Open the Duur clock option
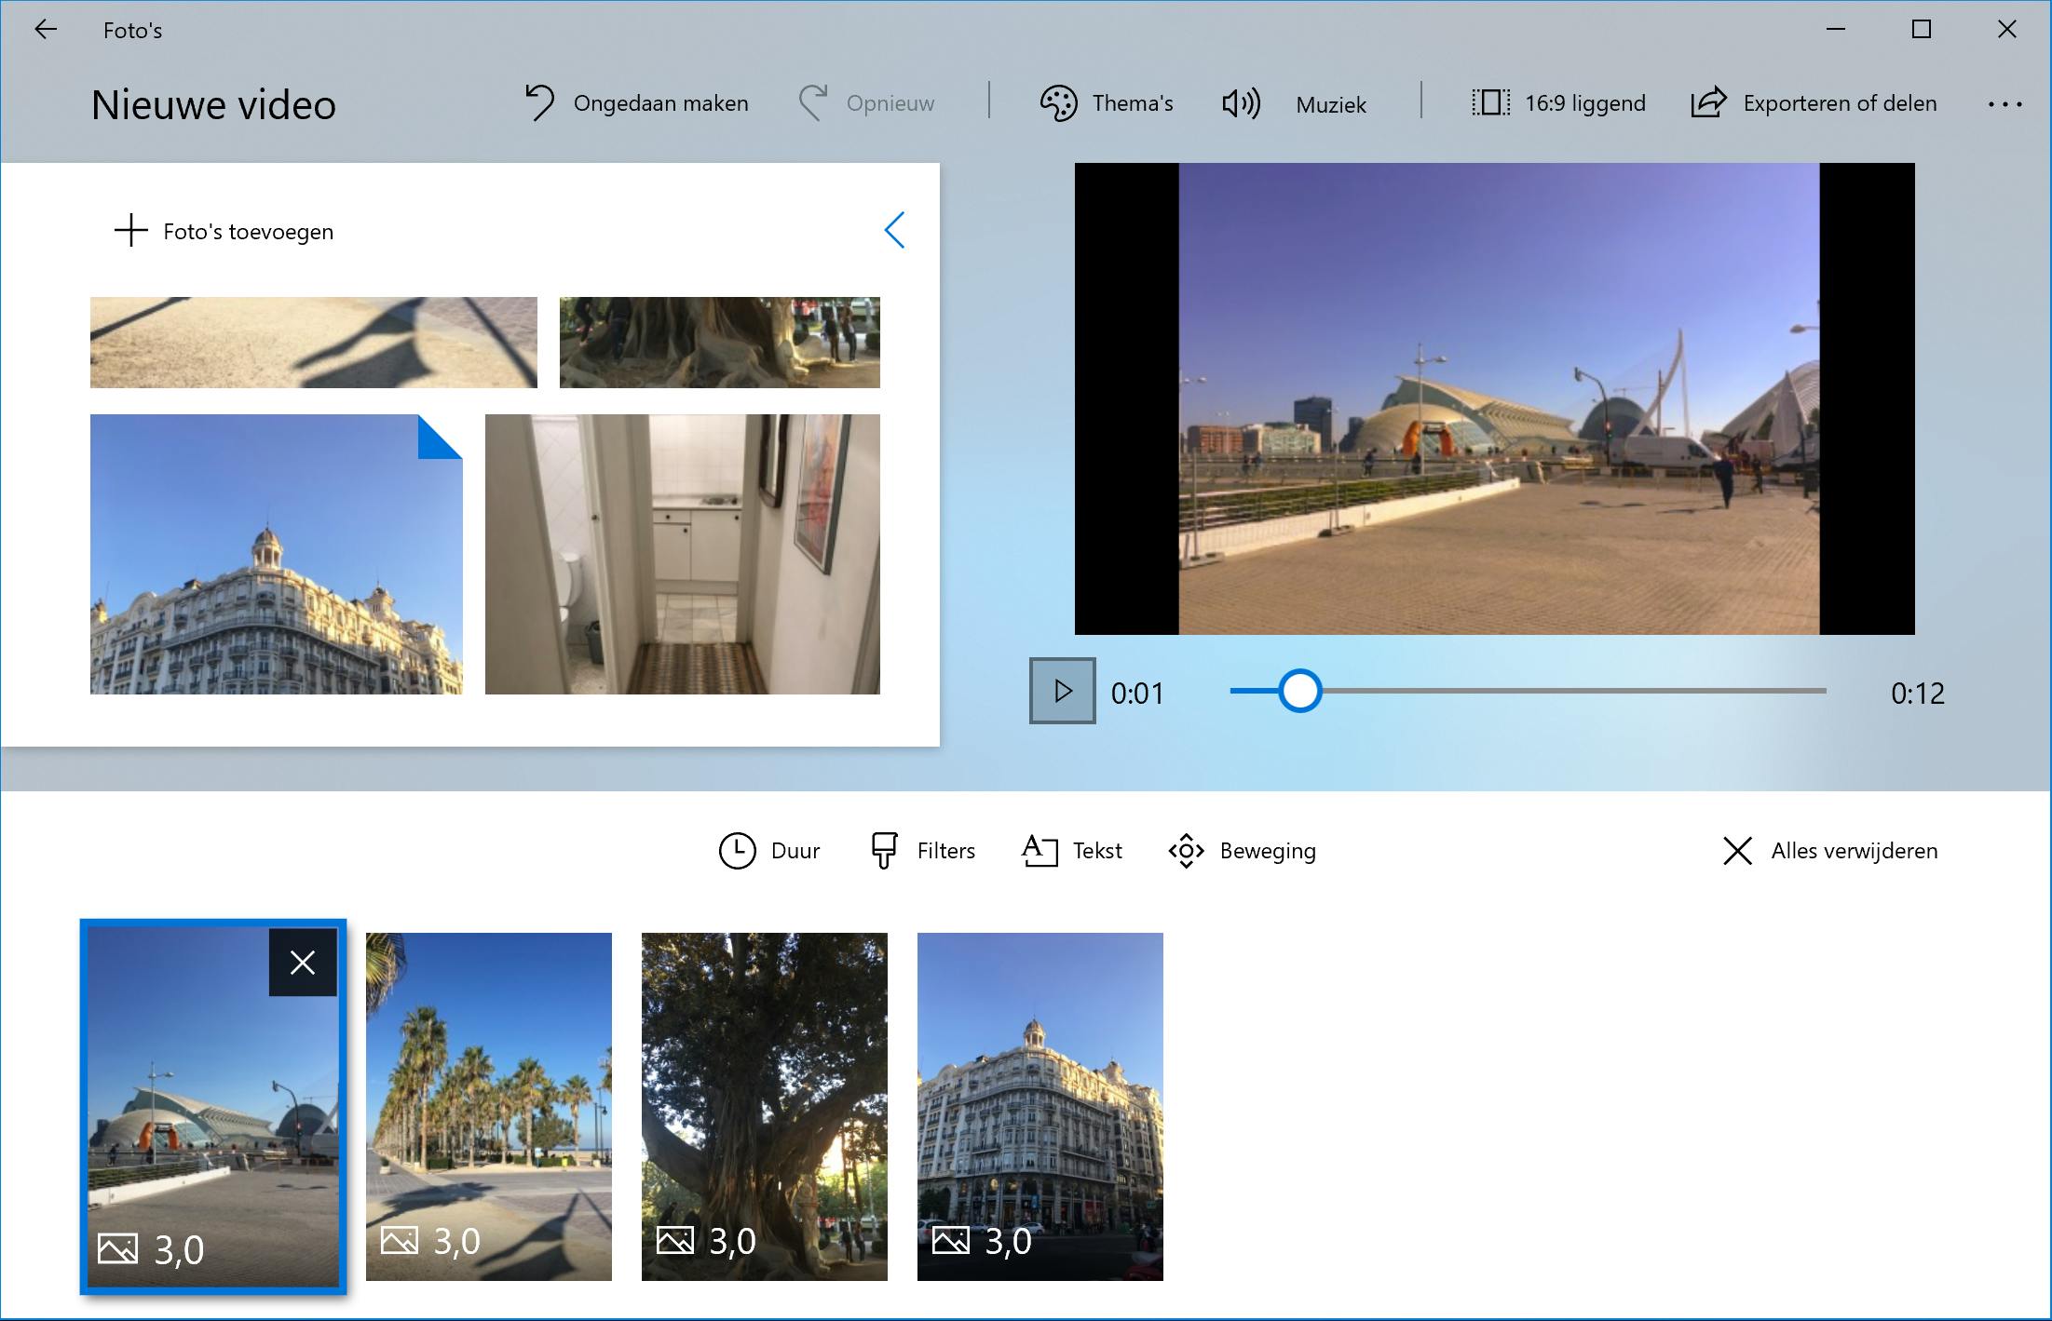Screen dimensions: 2052x1321 click(769, 851)
